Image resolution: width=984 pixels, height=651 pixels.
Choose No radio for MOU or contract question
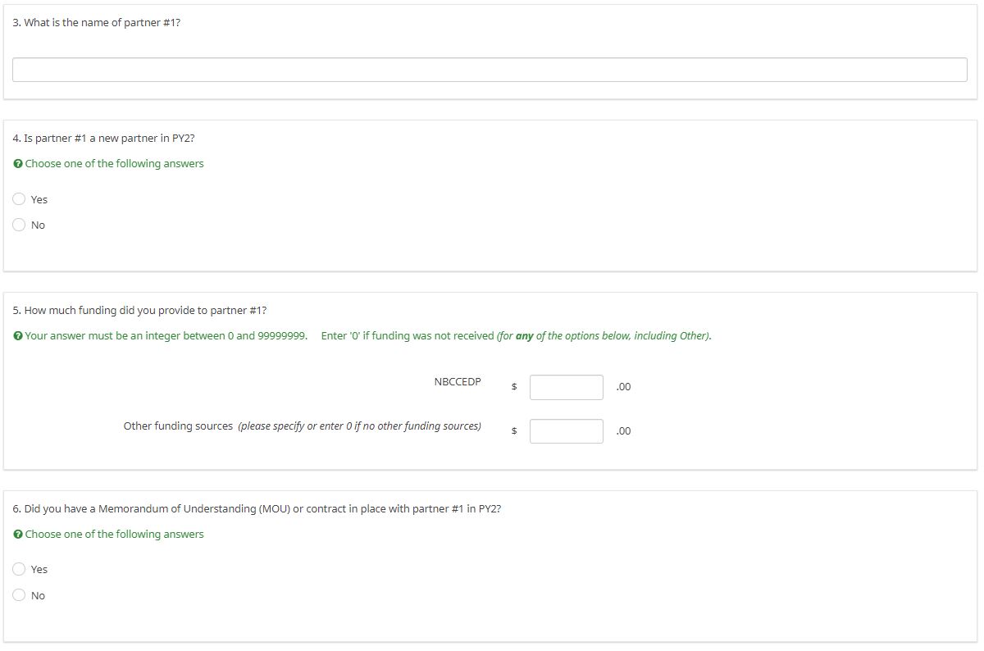[x=19, y=595]
